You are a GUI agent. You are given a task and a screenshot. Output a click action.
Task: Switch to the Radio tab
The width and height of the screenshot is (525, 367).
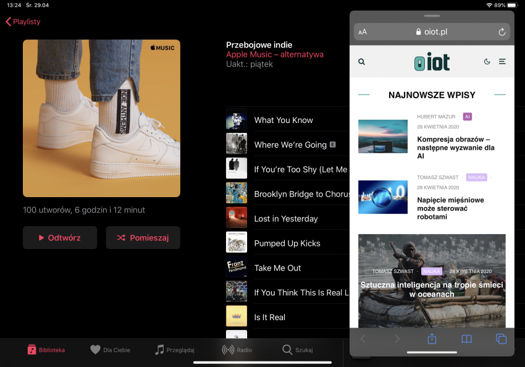coord(237,350)
